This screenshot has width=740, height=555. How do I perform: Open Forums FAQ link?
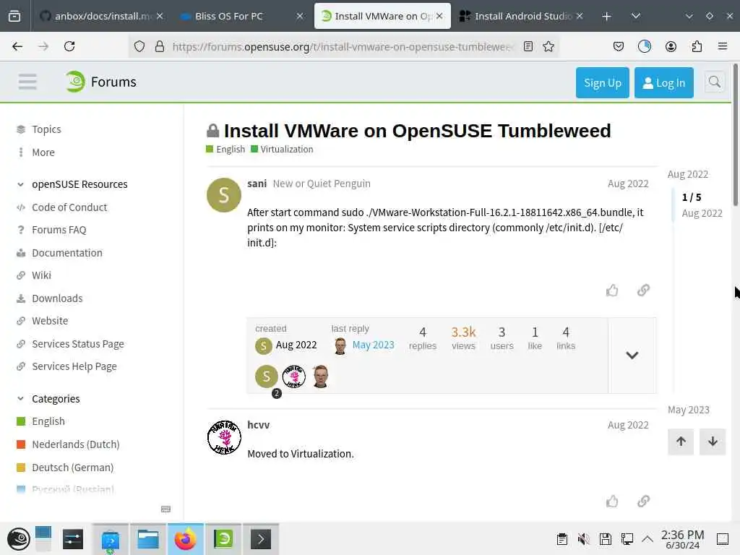[59, 230]
